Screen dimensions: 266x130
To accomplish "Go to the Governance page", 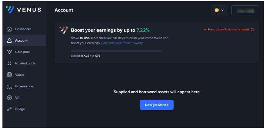I will pos(25,86).
